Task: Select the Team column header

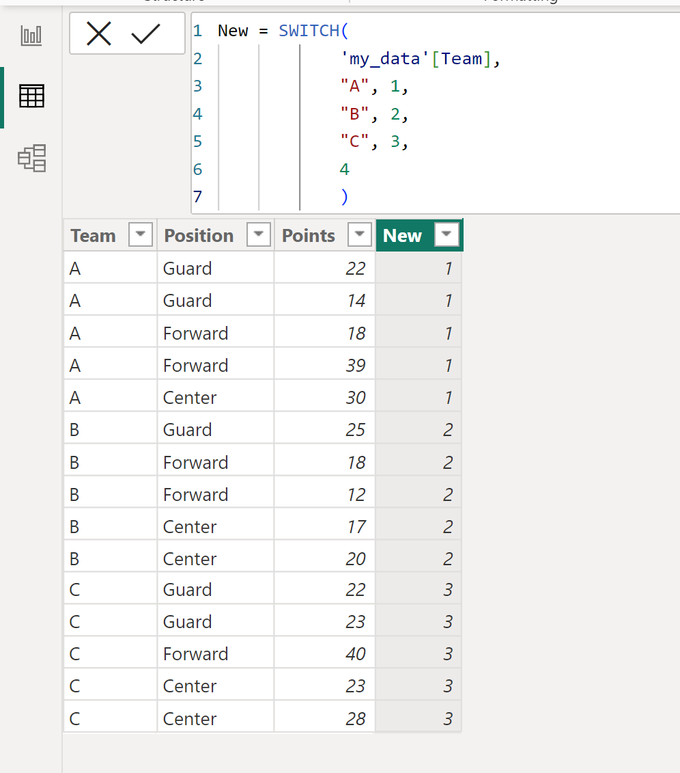Action: 111,235
